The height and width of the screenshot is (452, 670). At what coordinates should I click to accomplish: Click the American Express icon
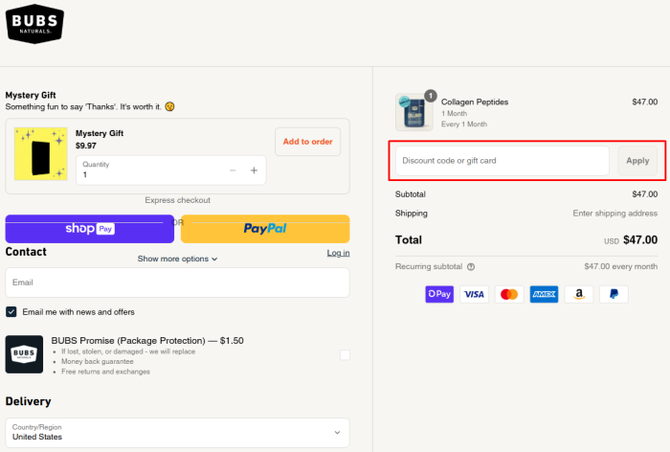point(544,294)
